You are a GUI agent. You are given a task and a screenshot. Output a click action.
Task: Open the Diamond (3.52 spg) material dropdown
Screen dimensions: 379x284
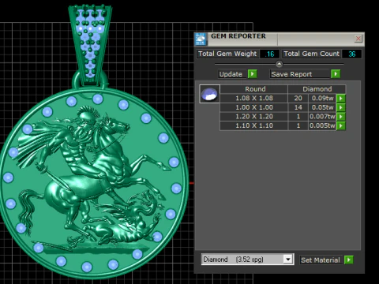pyautogui.click(x=288, y=260)
